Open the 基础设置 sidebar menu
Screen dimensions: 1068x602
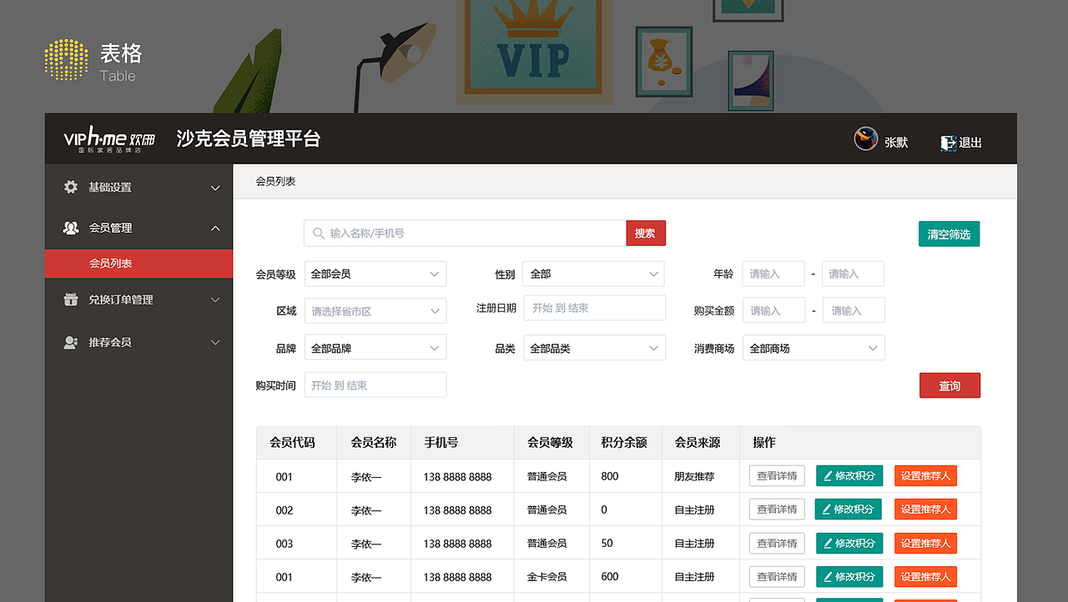(139, 188)
